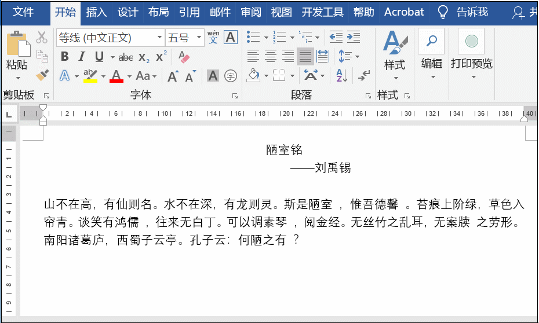Open font name dropdown list
The image size is (539, 323).
tap(159, 37)
